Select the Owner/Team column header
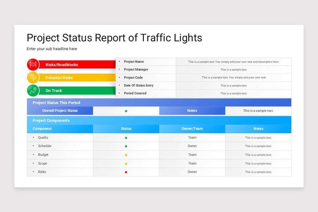Screen dimensions: 318x212 coord(192,129)
